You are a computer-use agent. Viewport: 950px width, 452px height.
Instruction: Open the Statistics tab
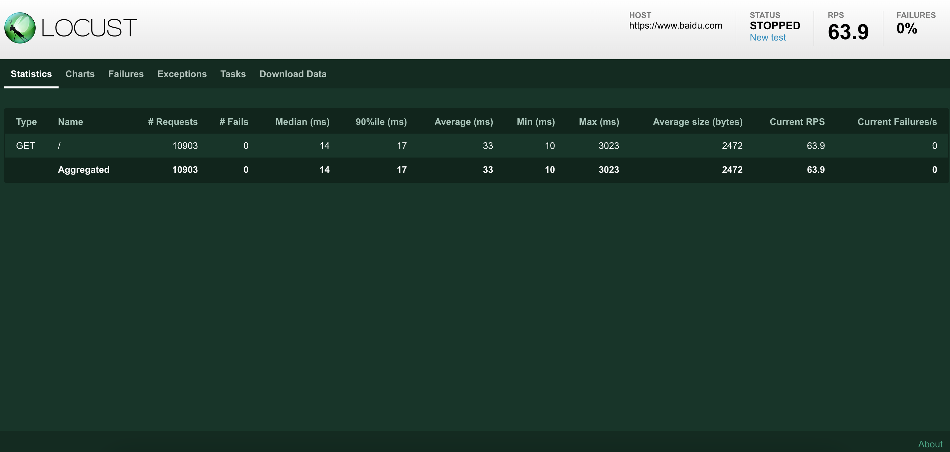click(x=31, y=74)
